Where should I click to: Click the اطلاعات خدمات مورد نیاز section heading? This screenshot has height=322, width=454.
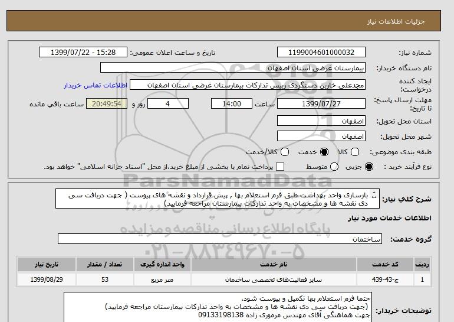(x=389, y=218)
